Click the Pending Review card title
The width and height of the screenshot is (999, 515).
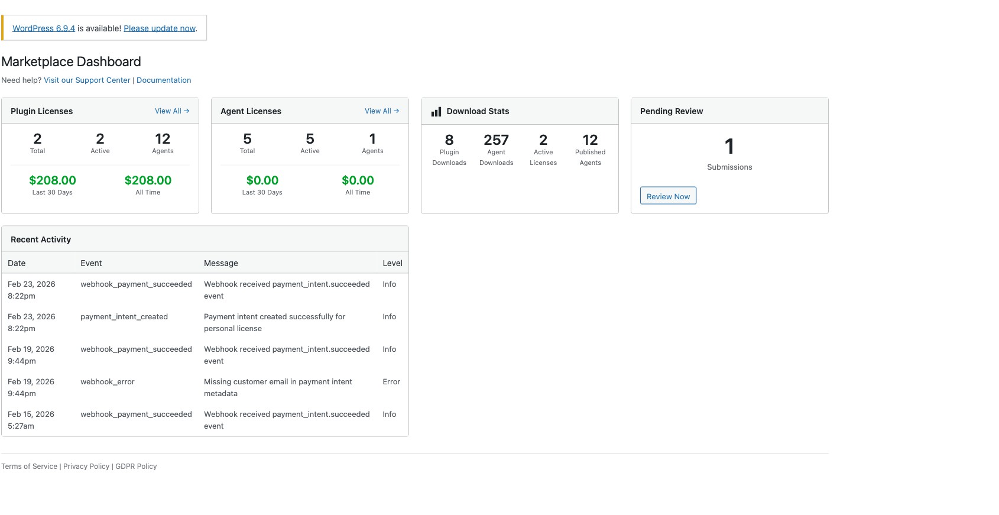[672, 111]
